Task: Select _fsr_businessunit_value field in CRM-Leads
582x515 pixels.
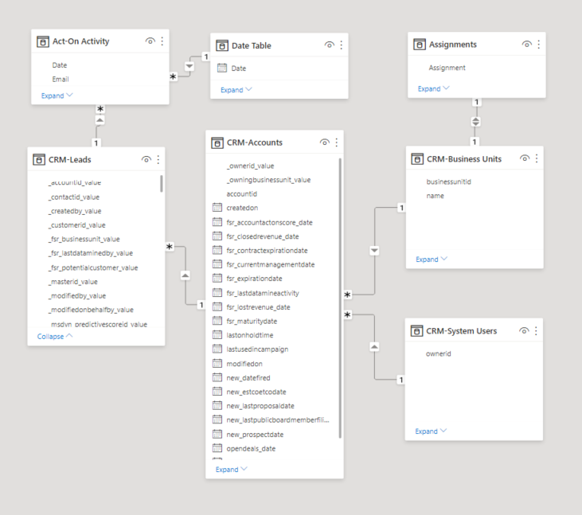Action: 84,239
